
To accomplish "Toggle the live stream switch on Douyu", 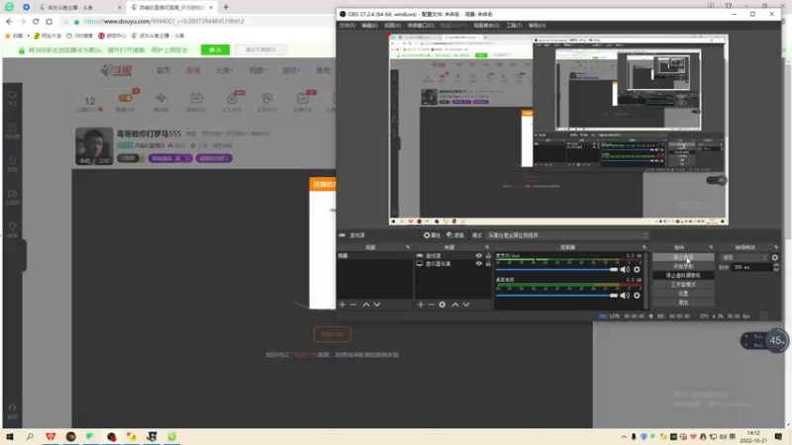I will 126,98.
